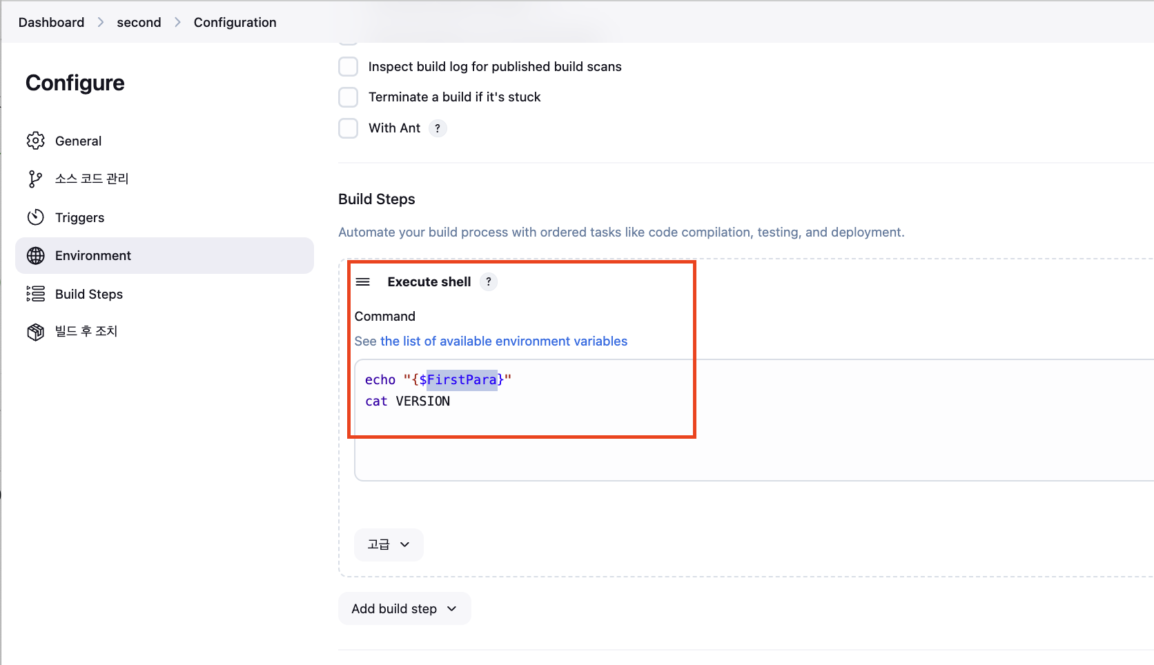Open help for Execute shell
The height and width of the screenshot is (665, 1154).
[x=489, y=282]
